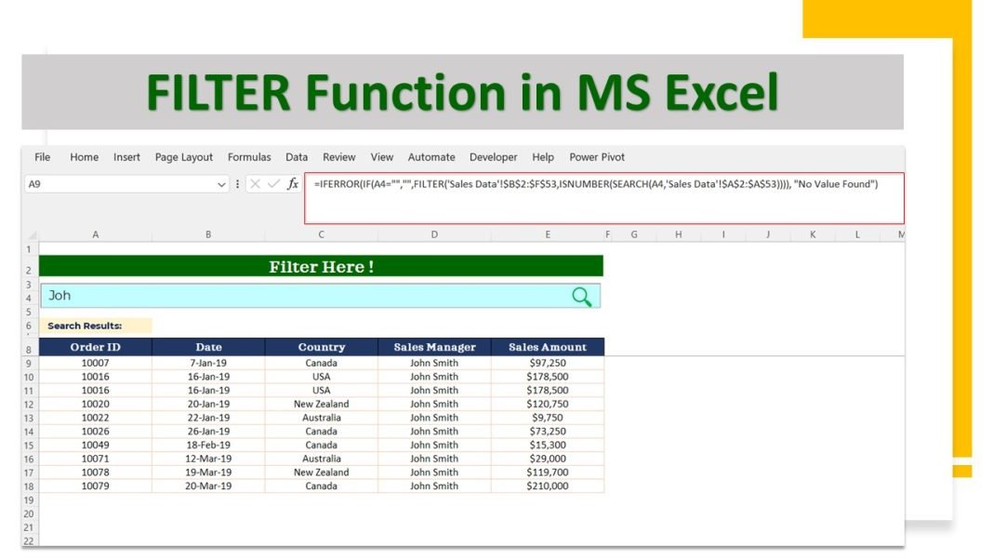Click the Order ID header cell

click(x=96, y=347)
